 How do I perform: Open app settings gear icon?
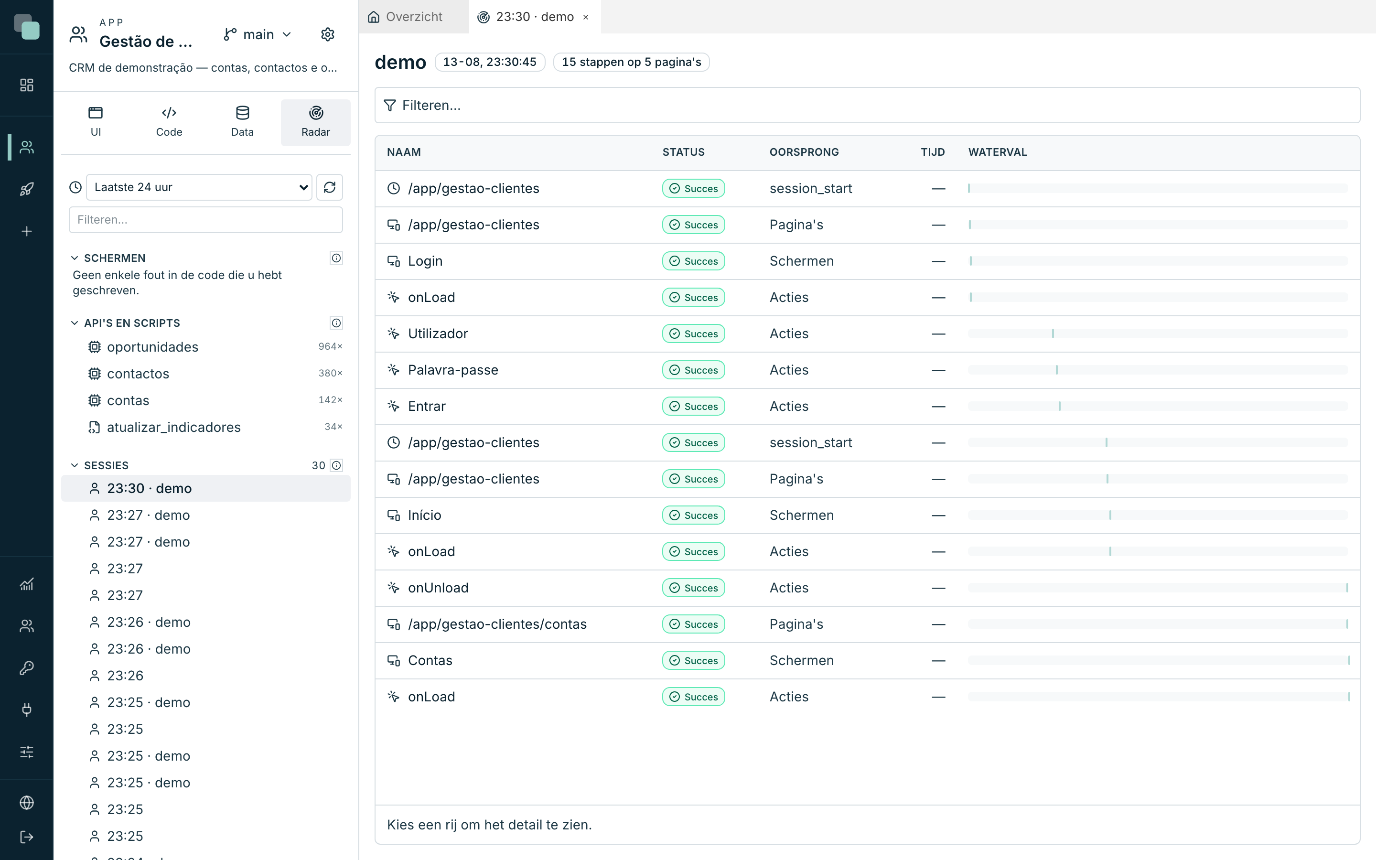tap(327, 35)
